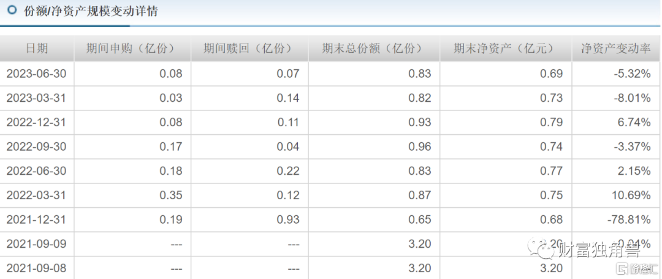The width and height of the screenshot is (662, 279).
Task: Select net assets 0.68 in 2021-12-31 row
Action: pyautogui.click(x=551, y=220)
